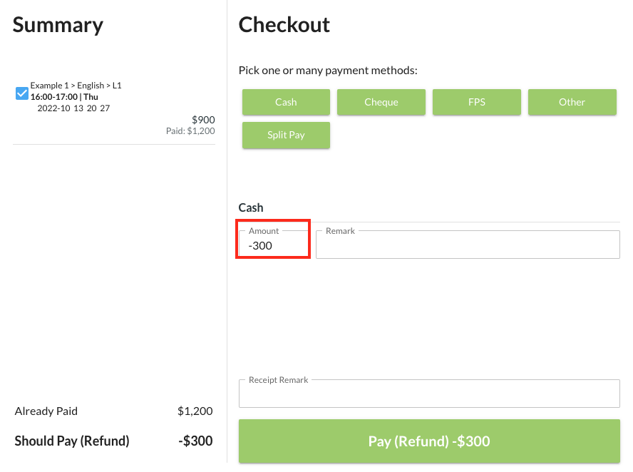Select the Example 1 > English > L1 entry
This screenshot has width=633, height=472.
pos(76,86)
